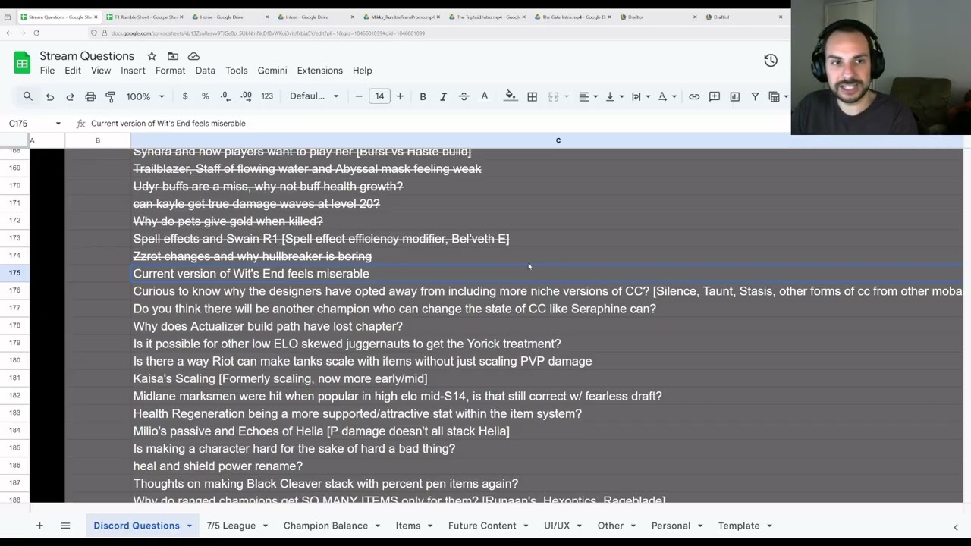Select the Paint format tool
This screenshot has width=971, height=546.
[111, 96]
